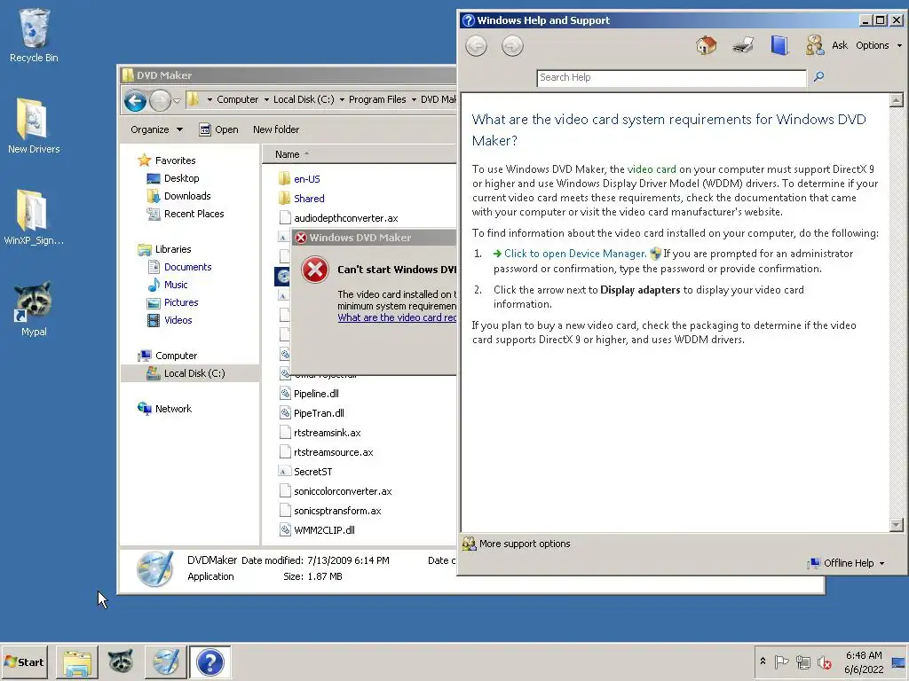Select Downloads in navigation pane
The height and width of the screenshot is (681, 909).
click(186, 196)
